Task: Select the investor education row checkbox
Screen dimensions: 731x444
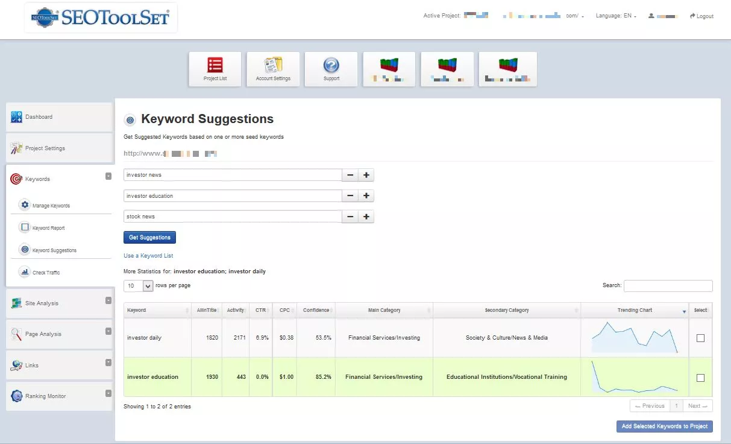Action: [700, 378]
